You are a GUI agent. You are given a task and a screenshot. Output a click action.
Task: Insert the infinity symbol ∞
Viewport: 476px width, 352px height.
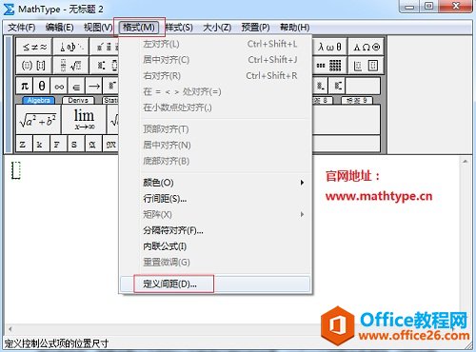[x=59, y=86]
